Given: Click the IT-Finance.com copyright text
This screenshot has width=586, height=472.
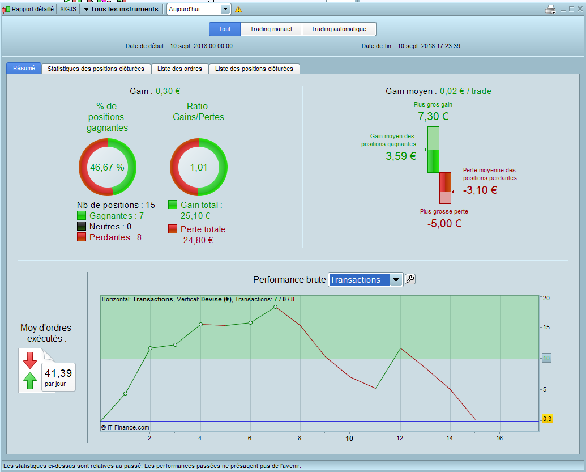Looking at the screenshot, I should pyautogui.click(x=125, y=427).
